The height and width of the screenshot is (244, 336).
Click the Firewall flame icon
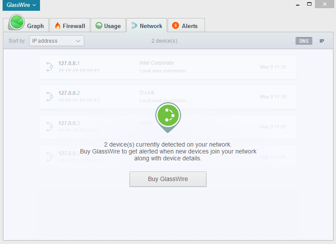pos(58,26)
